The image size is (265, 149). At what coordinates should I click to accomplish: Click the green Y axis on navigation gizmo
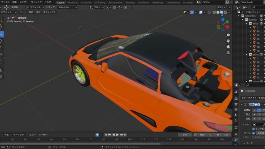click(x=227, y=22)
